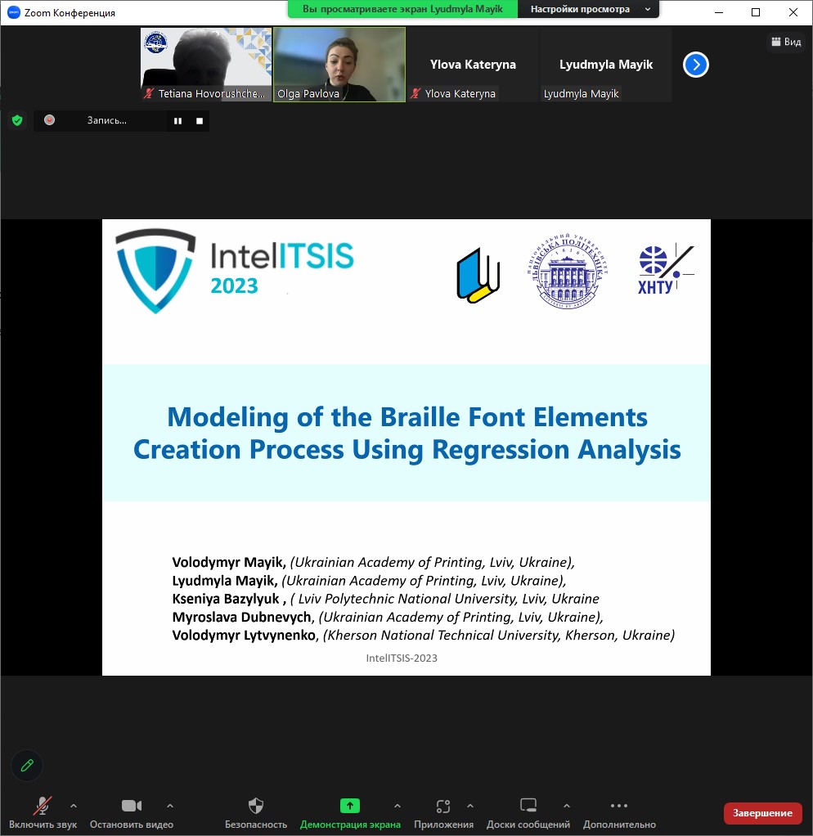813x836 pixels.
Task: Open the Настройки просмотра dropdown
Action: [589, 9]
